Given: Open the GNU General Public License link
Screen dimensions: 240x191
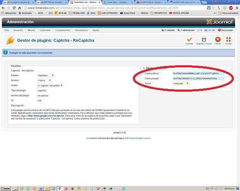Looking at the screenshot, I should [x=138, y=138].
